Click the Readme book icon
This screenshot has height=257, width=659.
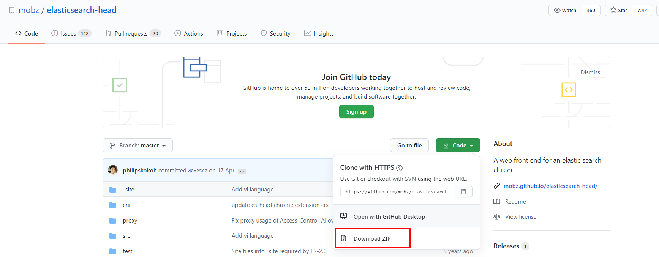point(497,202)
